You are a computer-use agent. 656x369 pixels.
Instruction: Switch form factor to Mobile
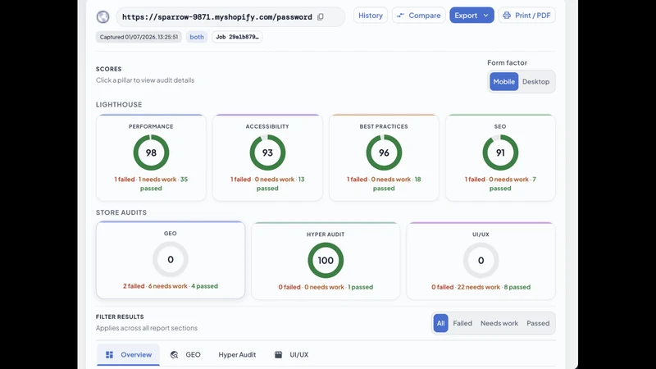503,81
